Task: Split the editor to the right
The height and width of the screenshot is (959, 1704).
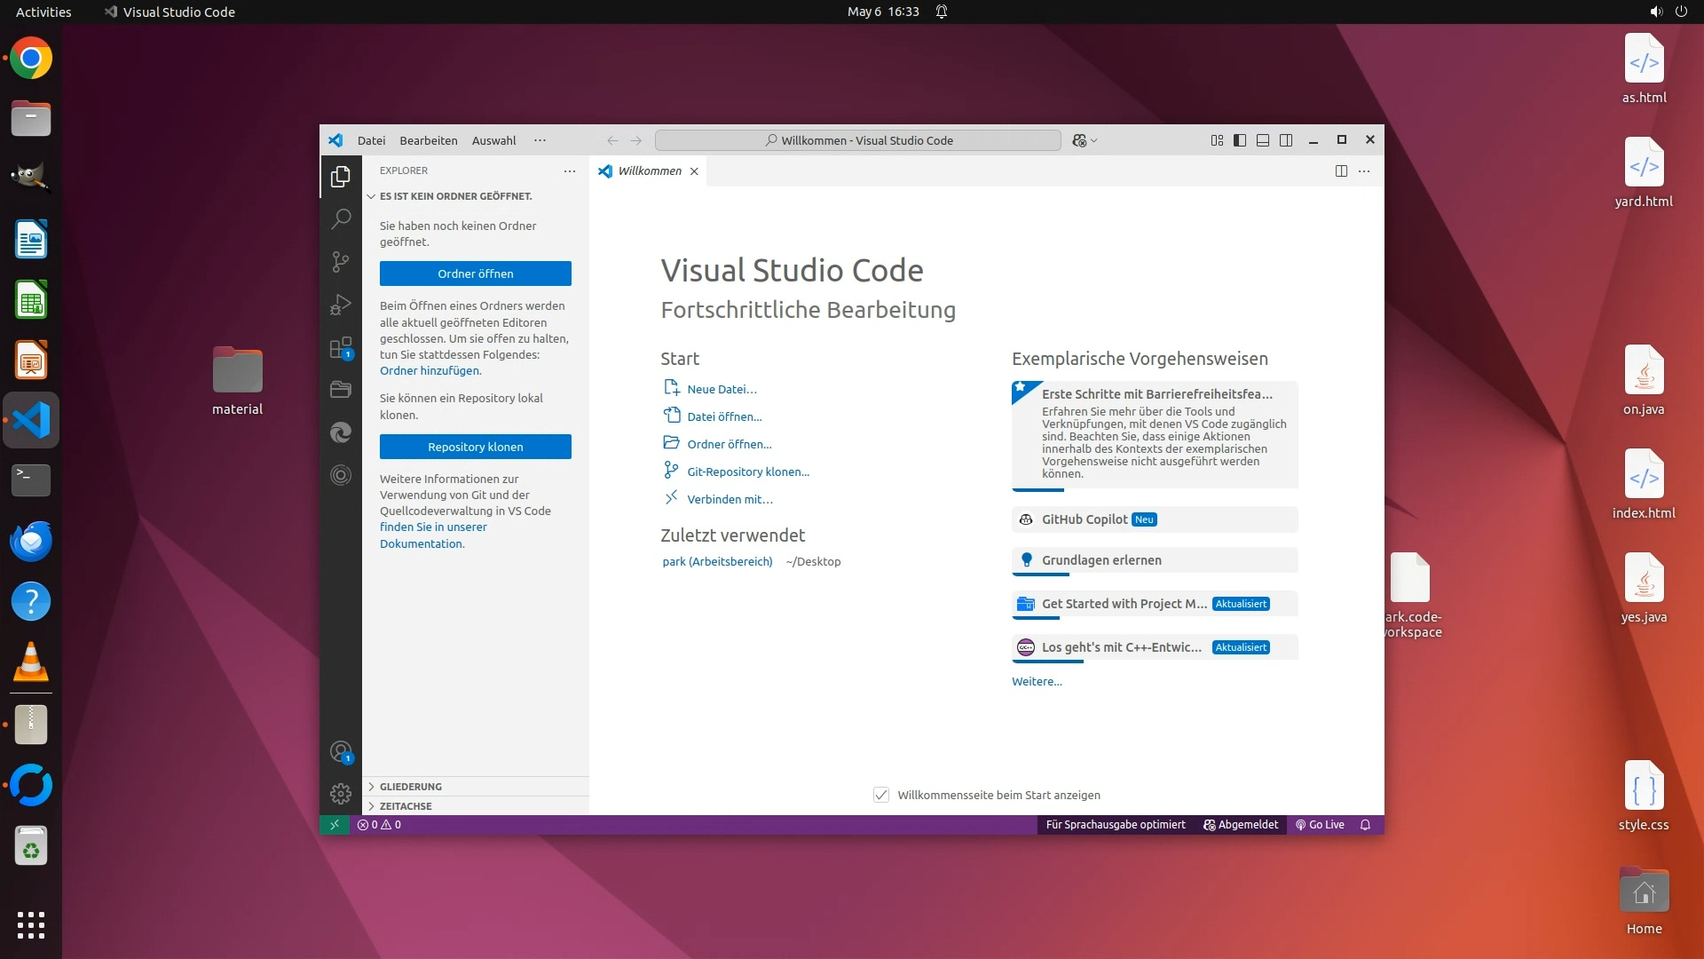Action: tap(1341, 170)
